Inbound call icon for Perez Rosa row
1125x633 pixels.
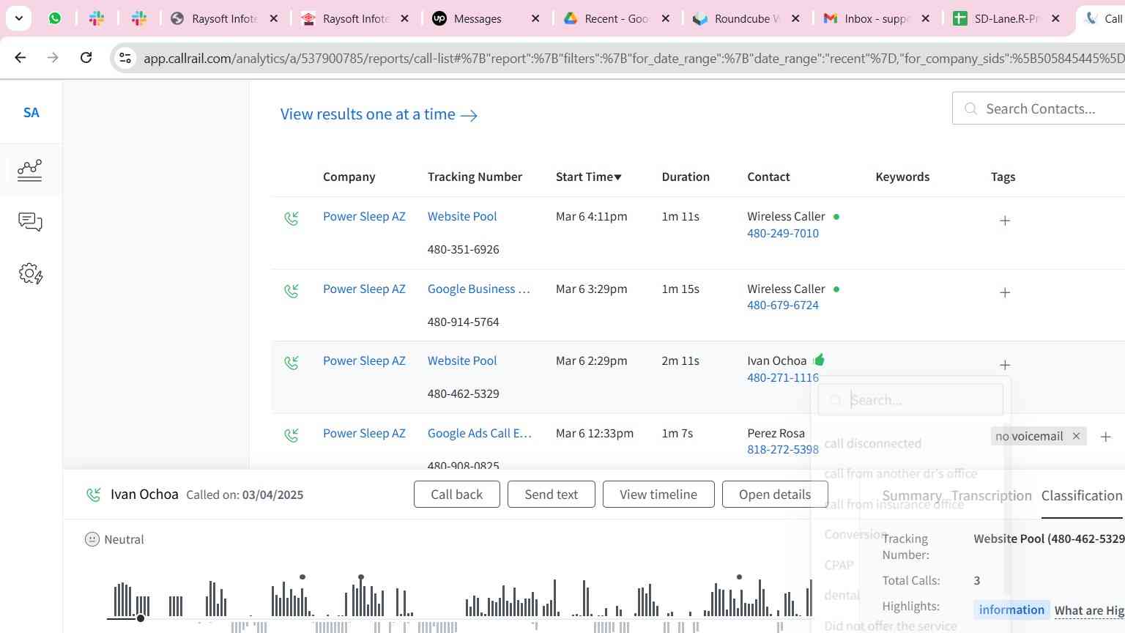click(x=292, y=435)
